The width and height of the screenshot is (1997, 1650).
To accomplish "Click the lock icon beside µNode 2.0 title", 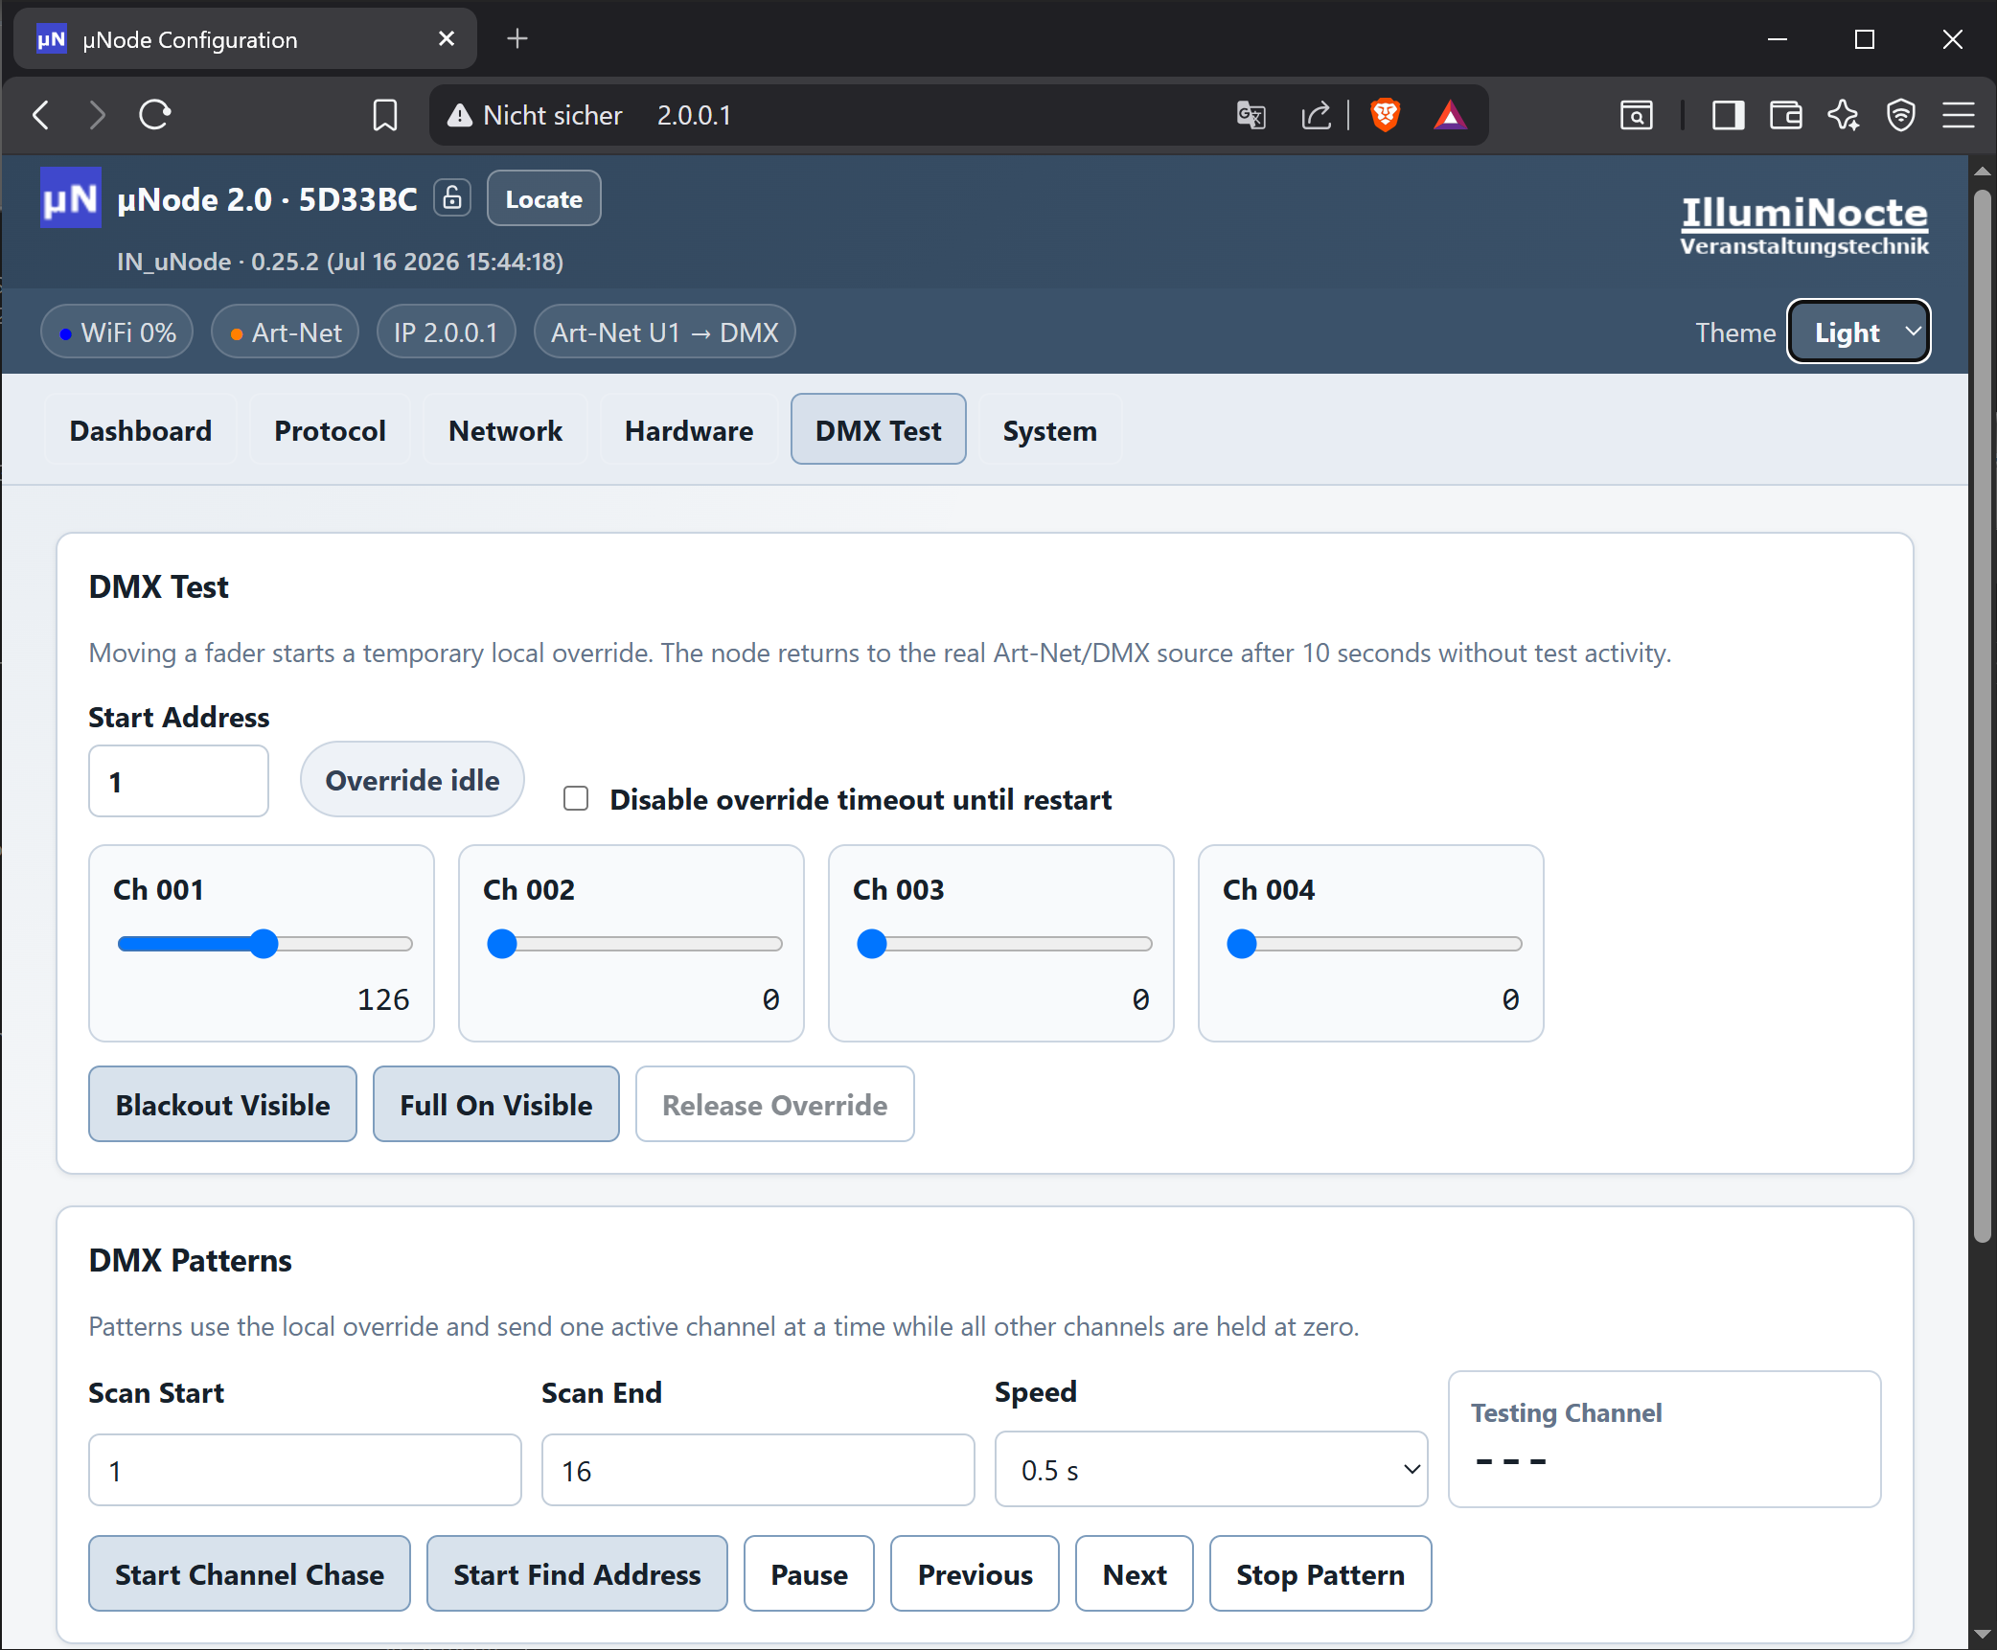I will (452, 198).
